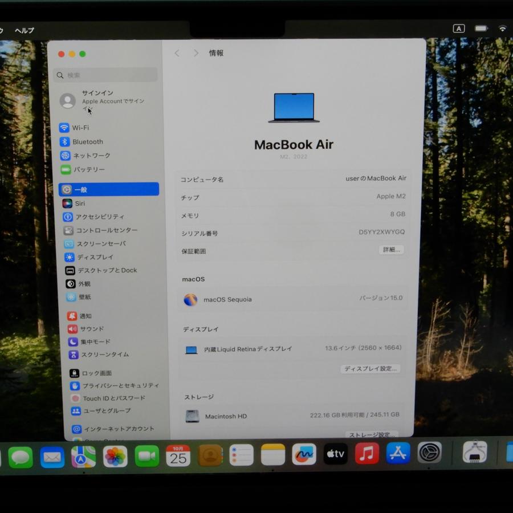Click the 内蔵Liquid Retinaディスプレイ row
This screenshot has width=513, height=513.
coord(292,349)
